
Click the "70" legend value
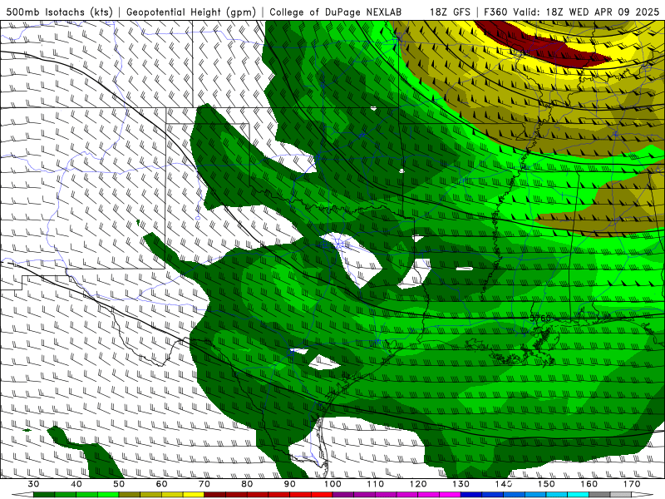[x=204, y=484]
